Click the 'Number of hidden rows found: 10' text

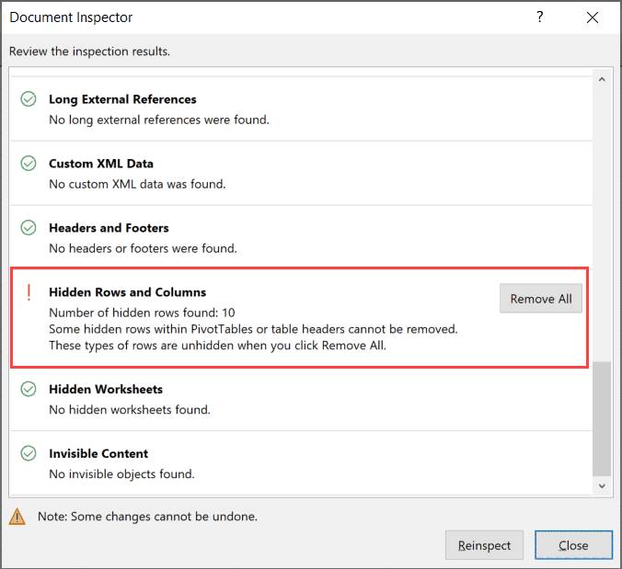tap(142, 313)
